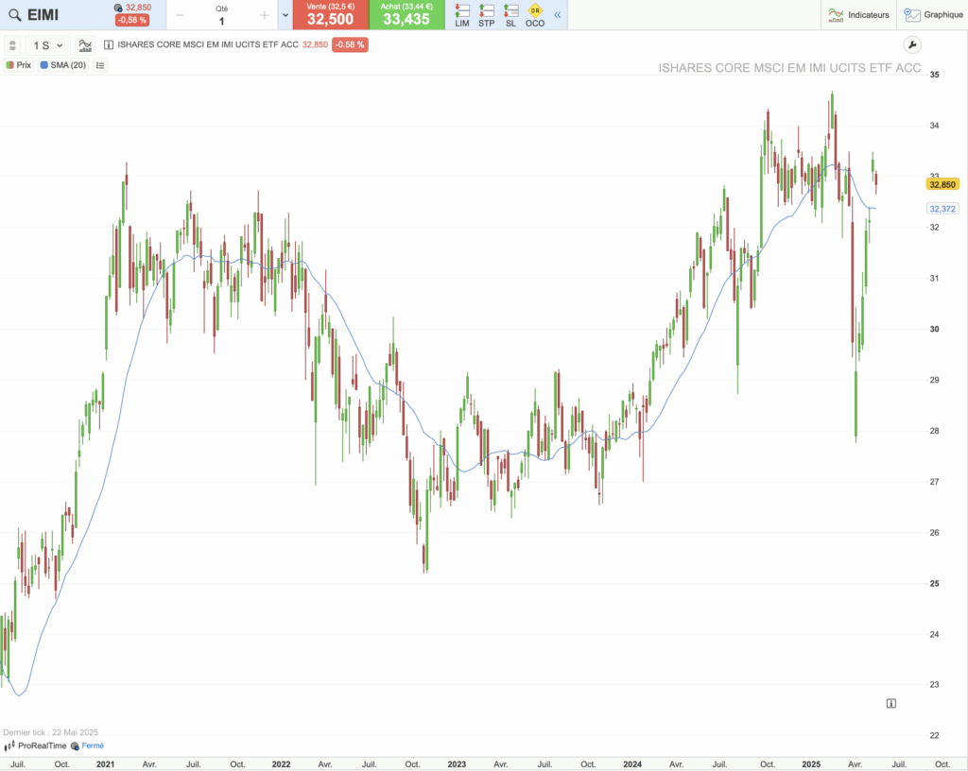968x771 pixels.
Task: Open chart settings wrench icon
Action: coord(912,45)
